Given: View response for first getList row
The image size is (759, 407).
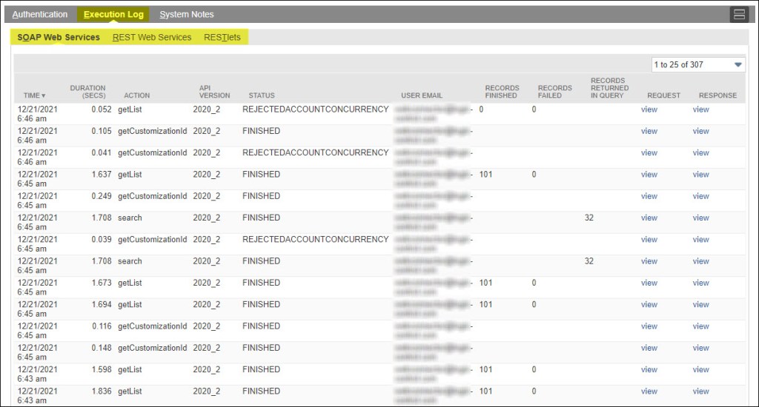Looking at the screenshot, I should [700, 110].
